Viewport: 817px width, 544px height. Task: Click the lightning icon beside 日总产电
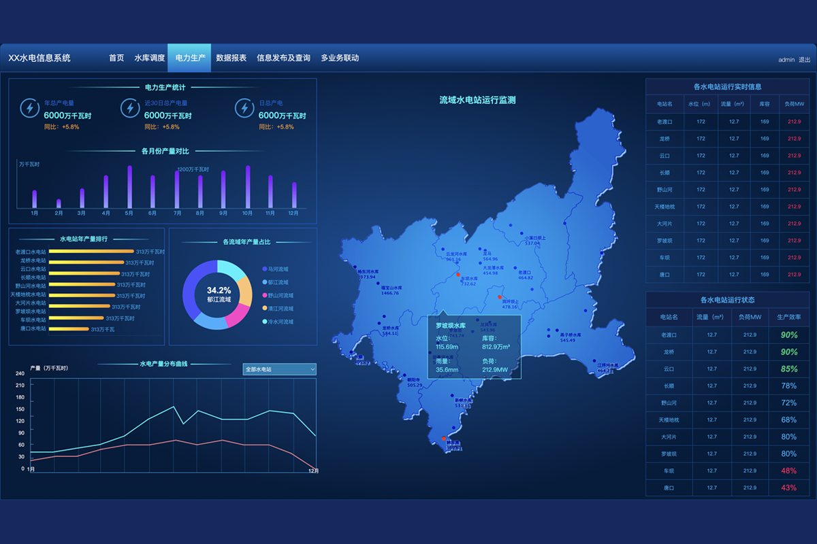[x=244, y=108]
